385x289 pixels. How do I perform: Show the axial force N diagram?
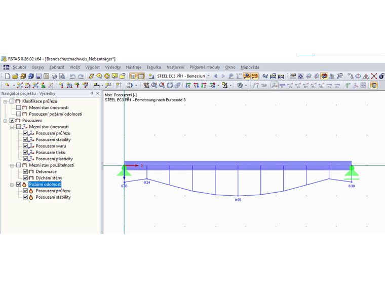[282, 86]
